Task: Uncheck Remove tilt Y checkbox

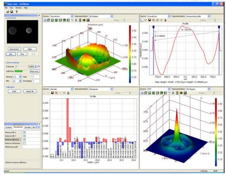Action: (24, 136)
